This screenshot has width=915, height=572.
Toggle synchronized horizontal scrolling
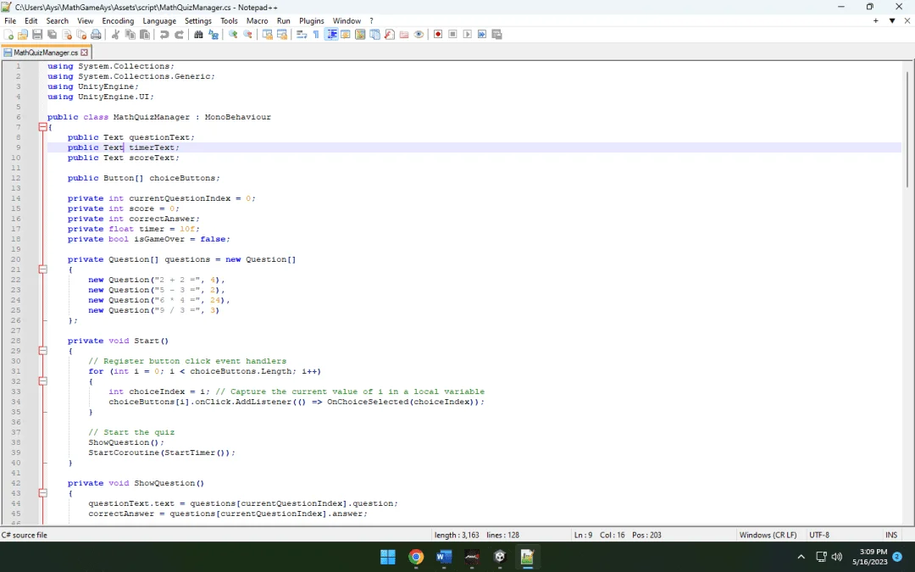[x=282, y=35]
